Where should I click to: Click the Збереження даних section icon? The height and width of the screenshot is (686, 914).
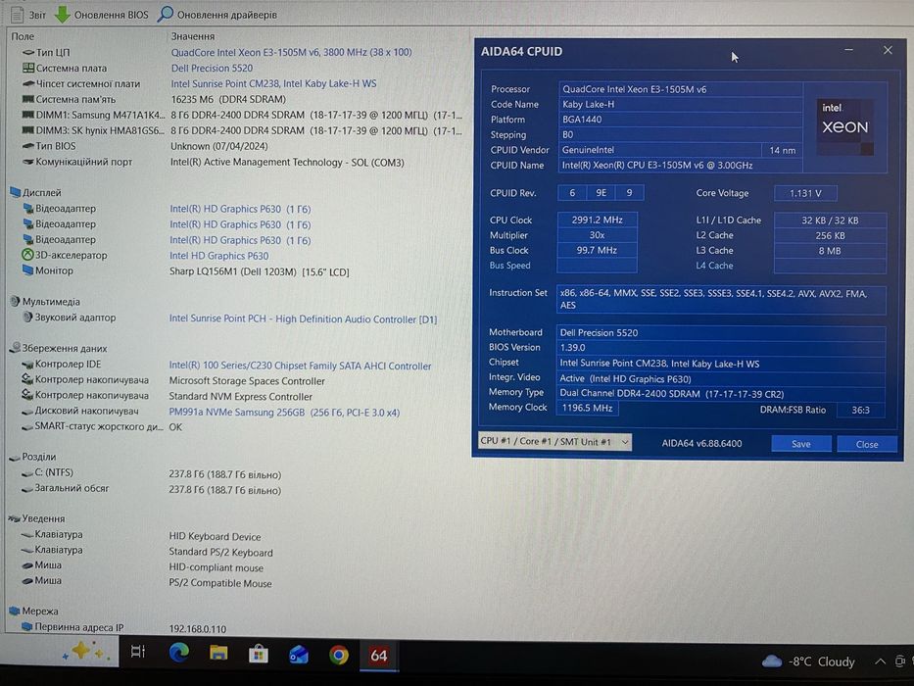[x=15, y=348]
